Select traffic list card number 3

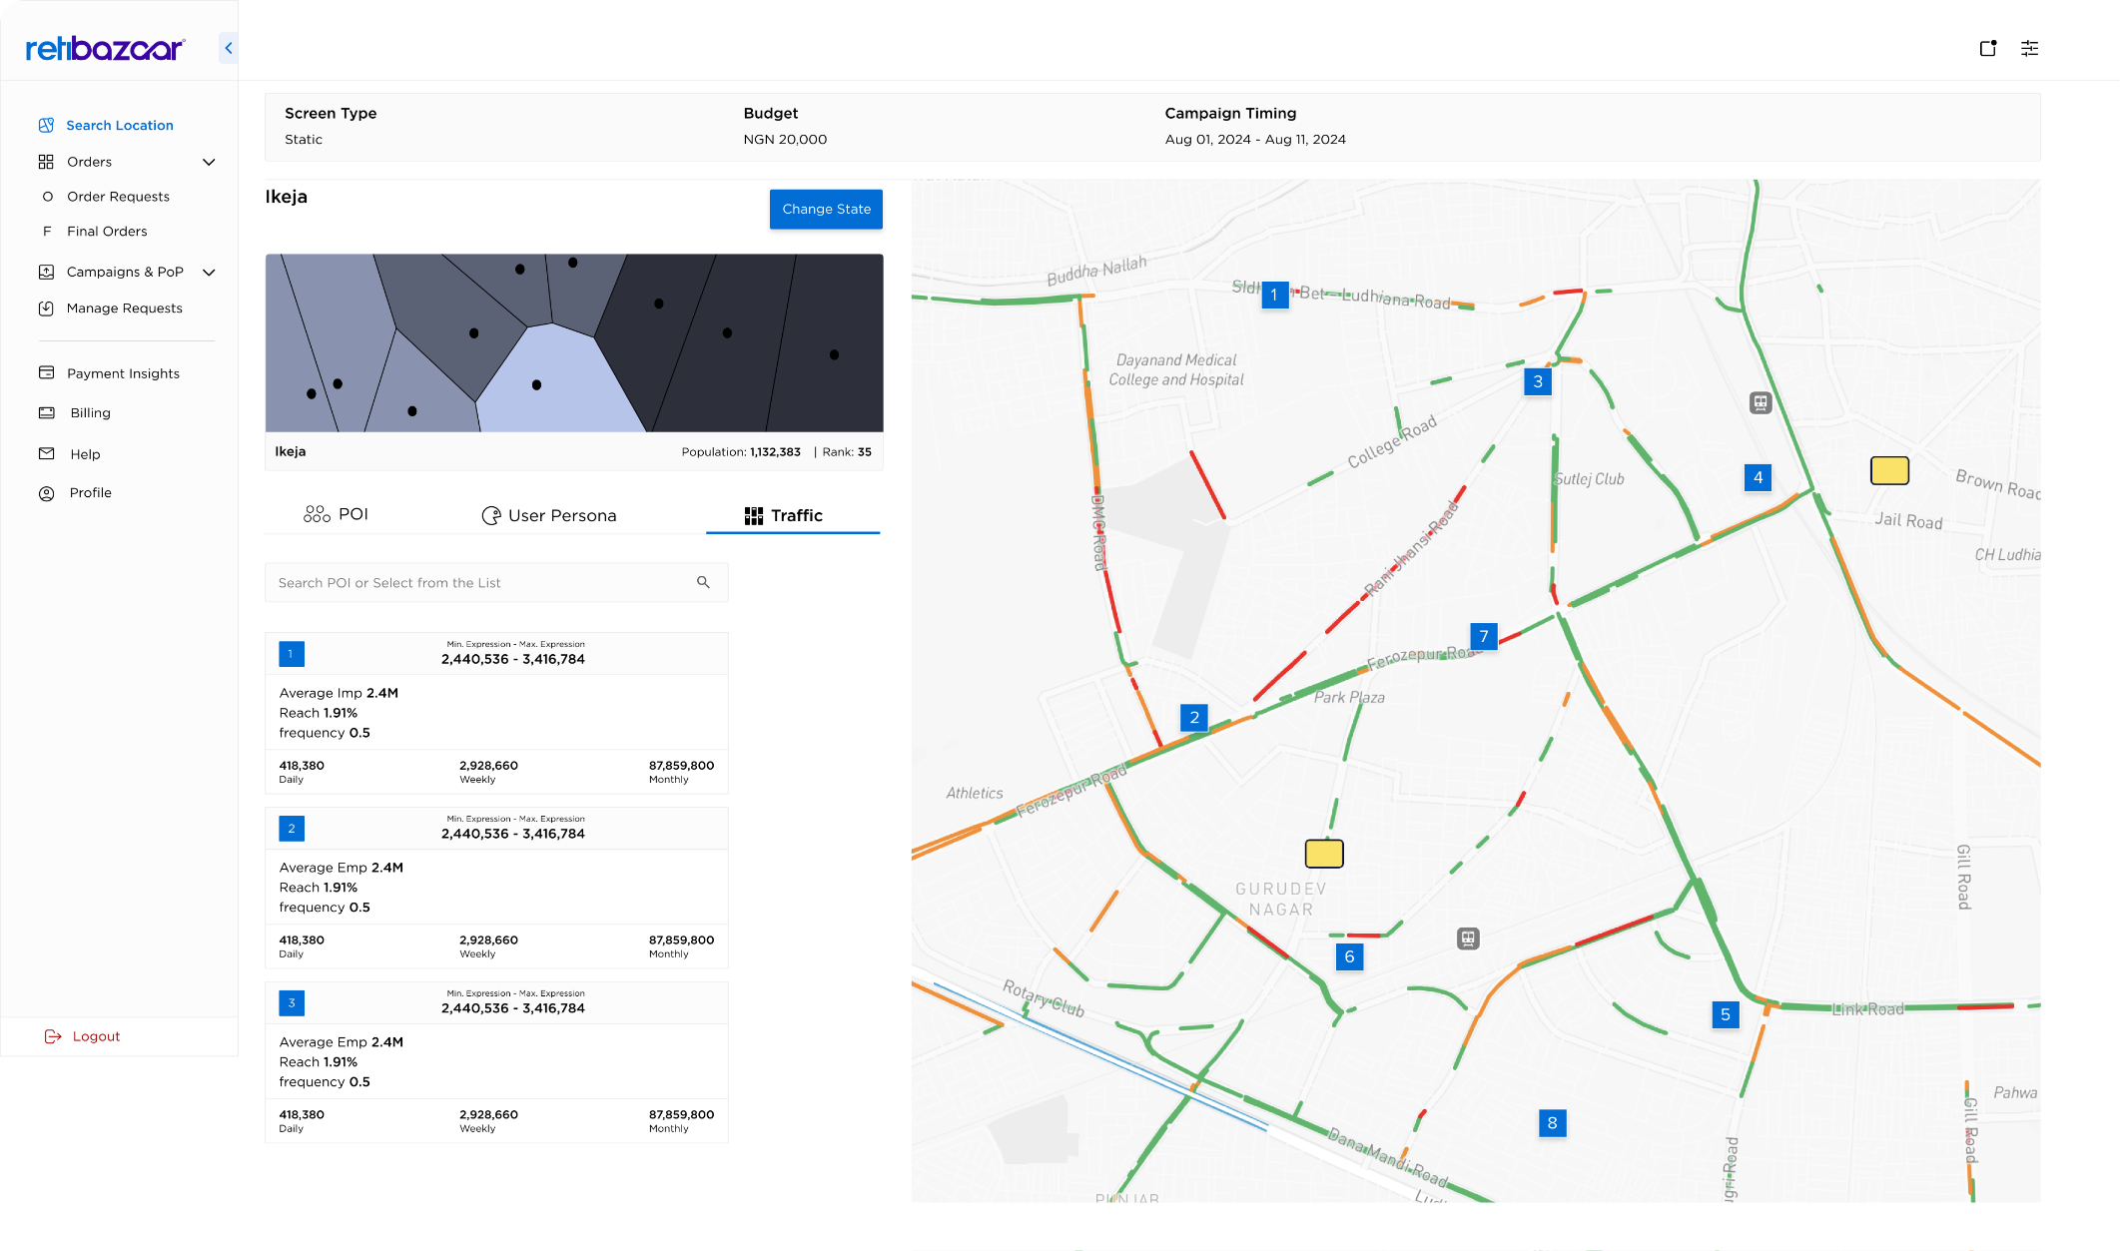pyautogui.click(x=496, y=1062)
